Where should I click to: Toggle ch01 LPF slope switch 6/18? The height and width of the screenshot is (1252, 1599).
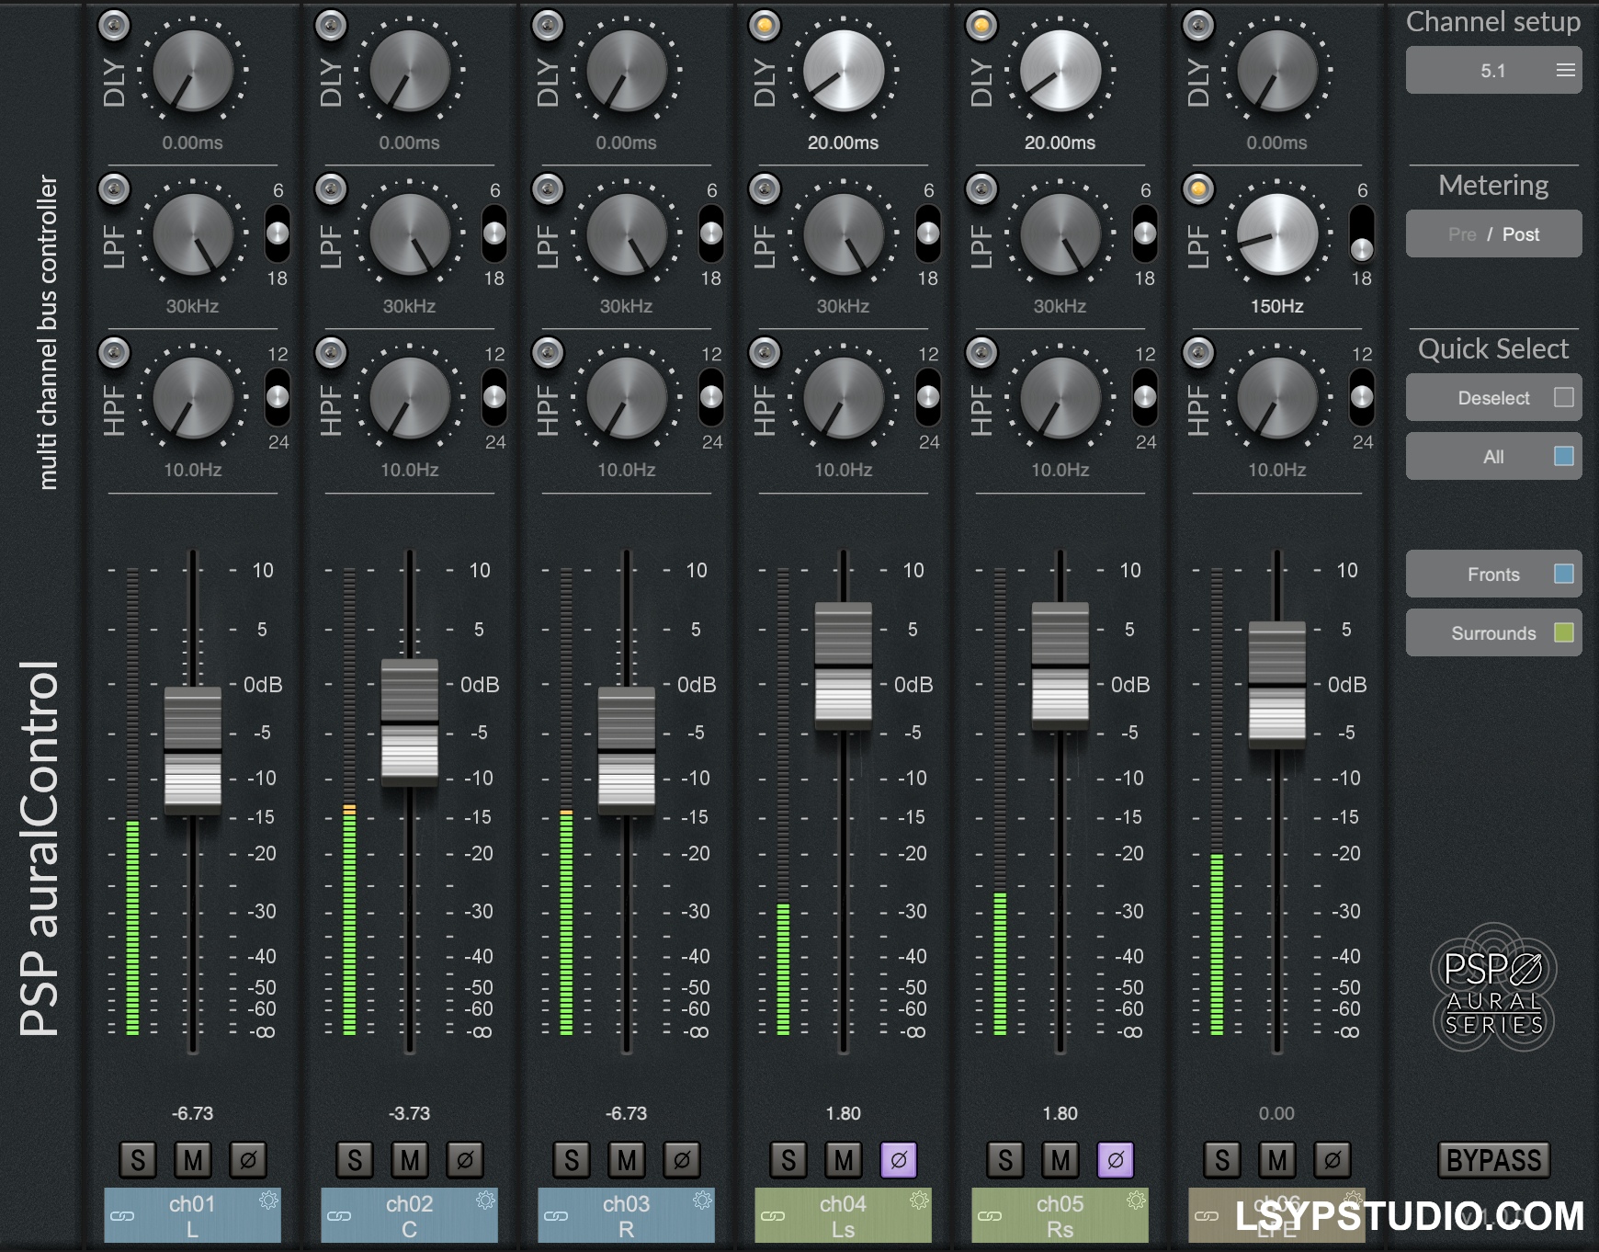pos(278,234)
